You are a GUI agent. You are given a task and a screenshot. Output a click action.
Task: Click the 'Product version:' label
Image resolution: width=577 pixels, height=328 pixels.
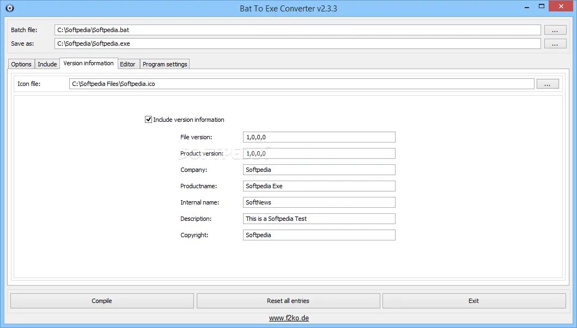click(x=202, y=153)
